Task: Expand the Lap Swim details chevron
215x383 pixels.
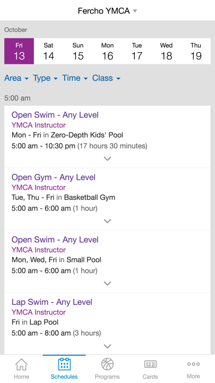Action: (107, 346)
